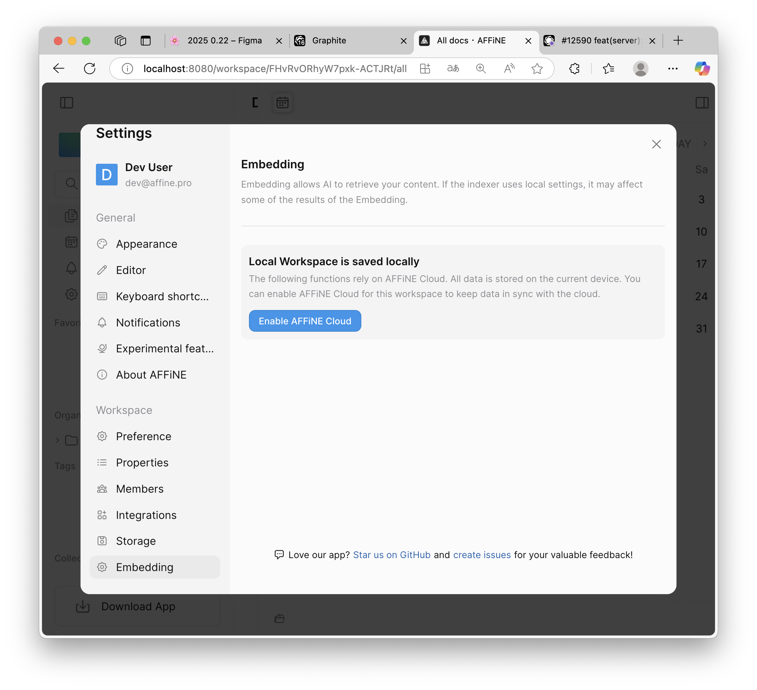Click the Dev User avatar
The image size is (757, 690).
coord(107,175)
